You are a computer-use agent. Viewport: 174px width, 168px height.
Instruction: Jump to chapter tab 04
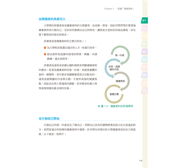point(144,44)
